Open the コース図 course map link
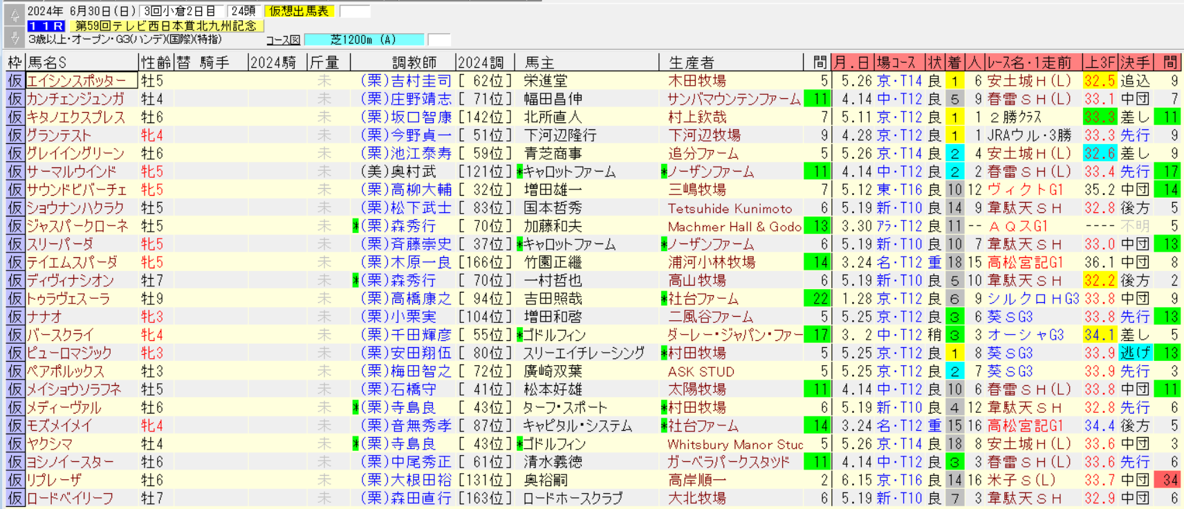The height and width of the screenshot is (509, 1184). (x=283, y=40)
